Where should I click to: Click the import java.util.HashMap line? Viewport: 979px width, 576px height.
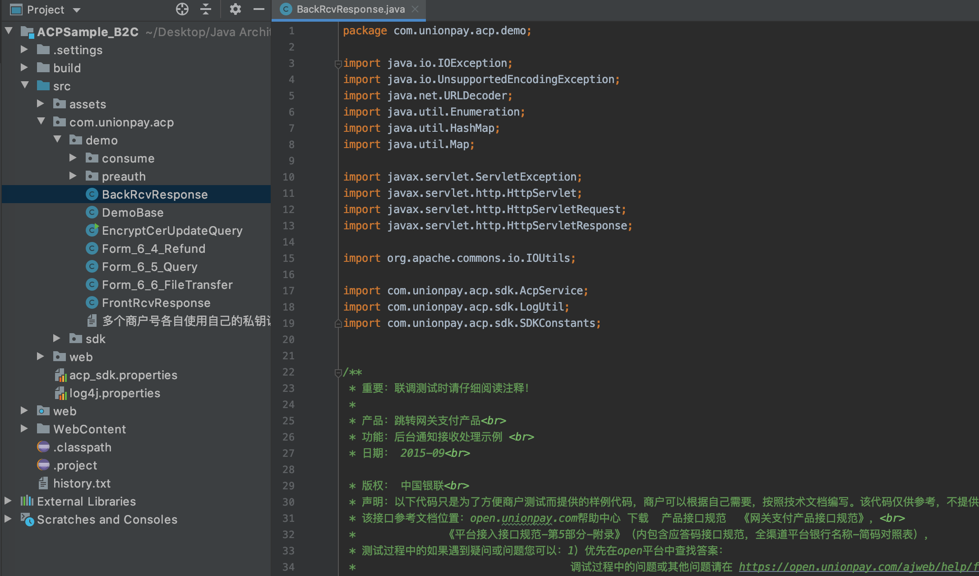coord(421,128)
